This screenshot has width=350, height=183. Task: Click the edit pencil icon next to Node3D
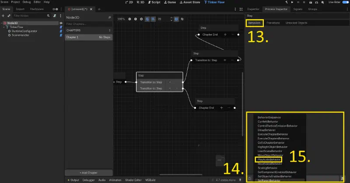tap(110, 17)
